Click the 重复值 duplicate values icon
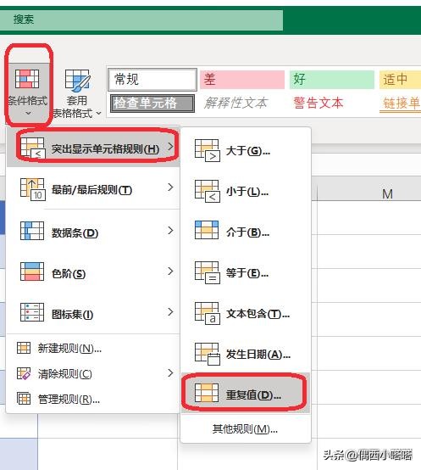Screen dimensions: 421x470 pos(207,393)
